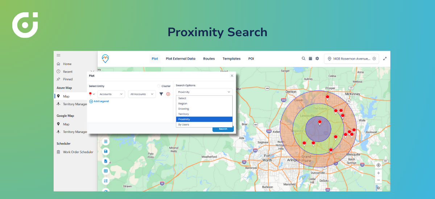Zoom in on the map
The width and height of the screenshot is (435, 199).
coord(378,173)
